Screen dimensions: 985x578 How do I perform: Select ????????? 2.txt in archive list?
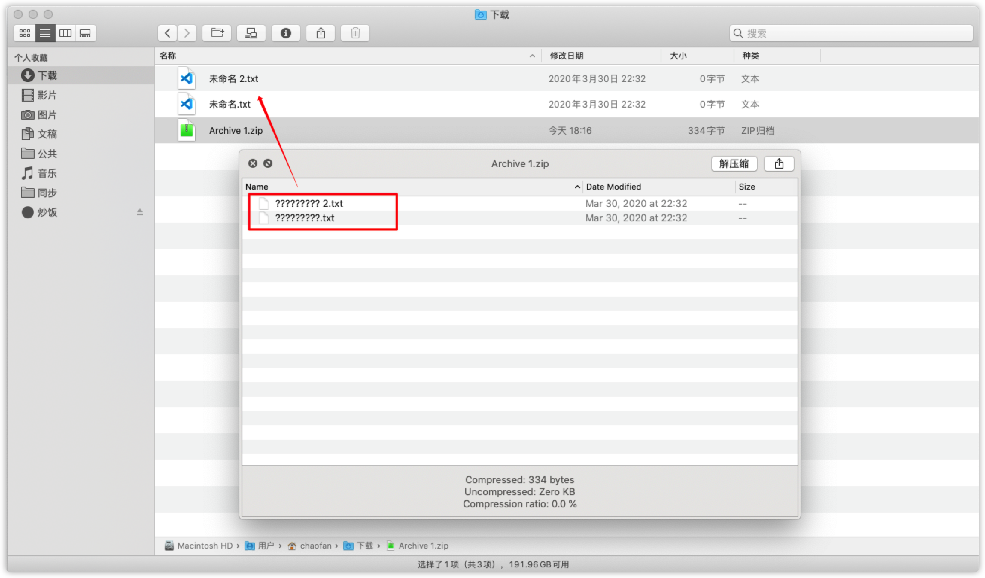point(520,204)
